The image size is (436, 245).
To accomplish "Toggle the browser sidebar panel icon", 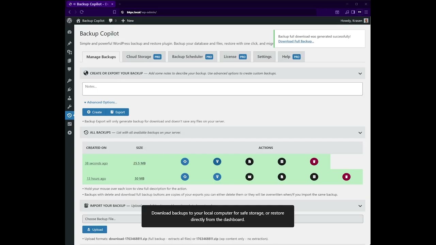I will pyautogui.click(x=353, y=12).
